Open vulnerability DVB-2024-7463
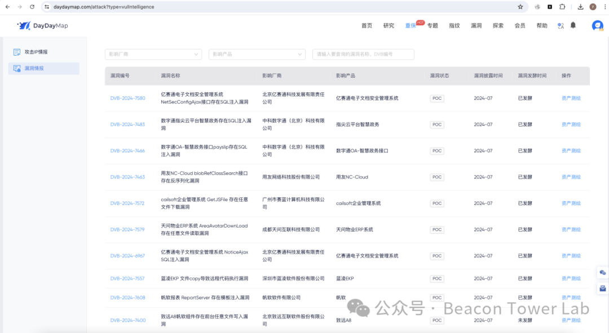Image resolution: width=609 pixels, height=333 pixels. (127, 177)
